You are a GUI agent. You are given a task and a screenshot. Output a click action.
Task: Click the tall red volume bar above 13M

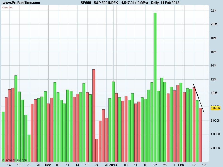pyautogui.click(x=94, y=116)
